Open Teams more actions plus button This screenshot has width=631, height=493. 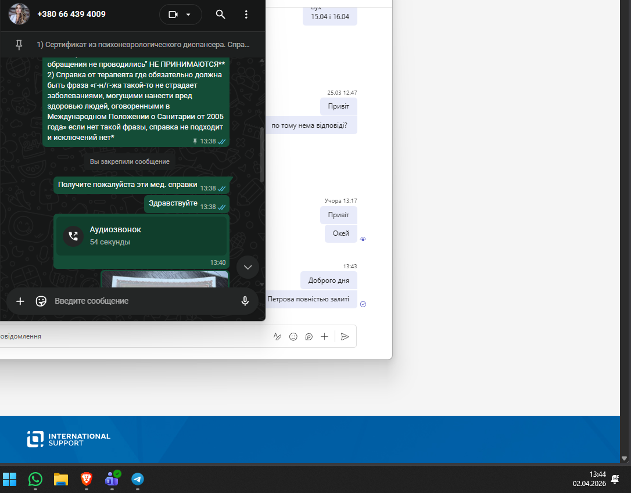click(x=324, y=337)
